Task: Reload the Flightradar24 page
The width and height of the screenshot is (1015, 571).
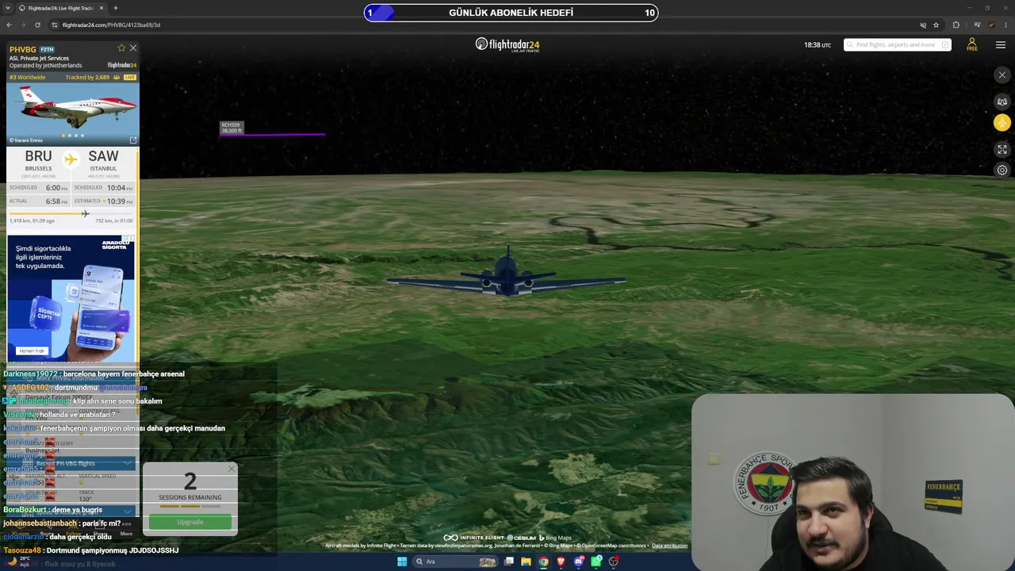Action: coord(37,25)
